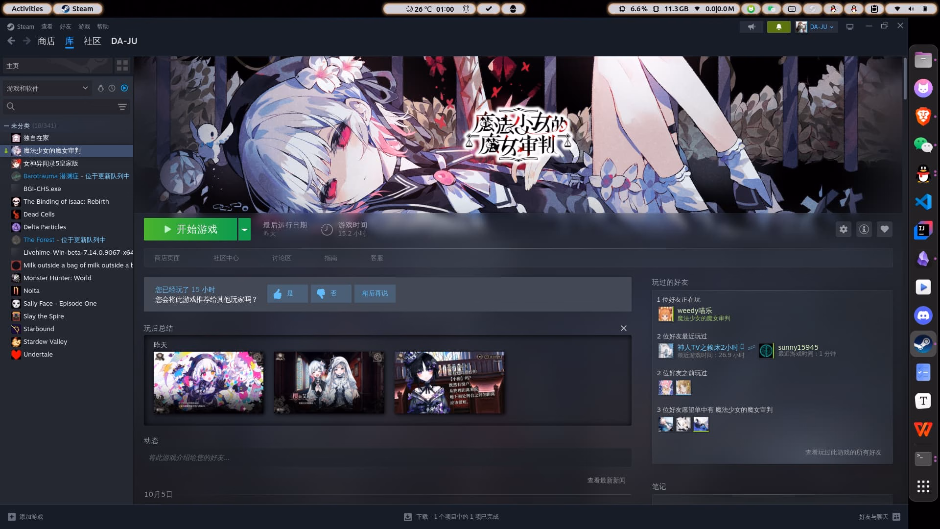The image size is (940, 529).
Task: Go forward with the right arrow
Action: (x=26, y=41)
